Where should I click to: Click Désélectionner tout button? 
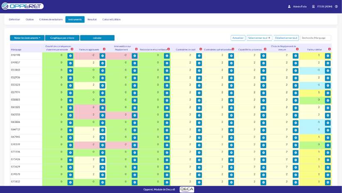286,38
